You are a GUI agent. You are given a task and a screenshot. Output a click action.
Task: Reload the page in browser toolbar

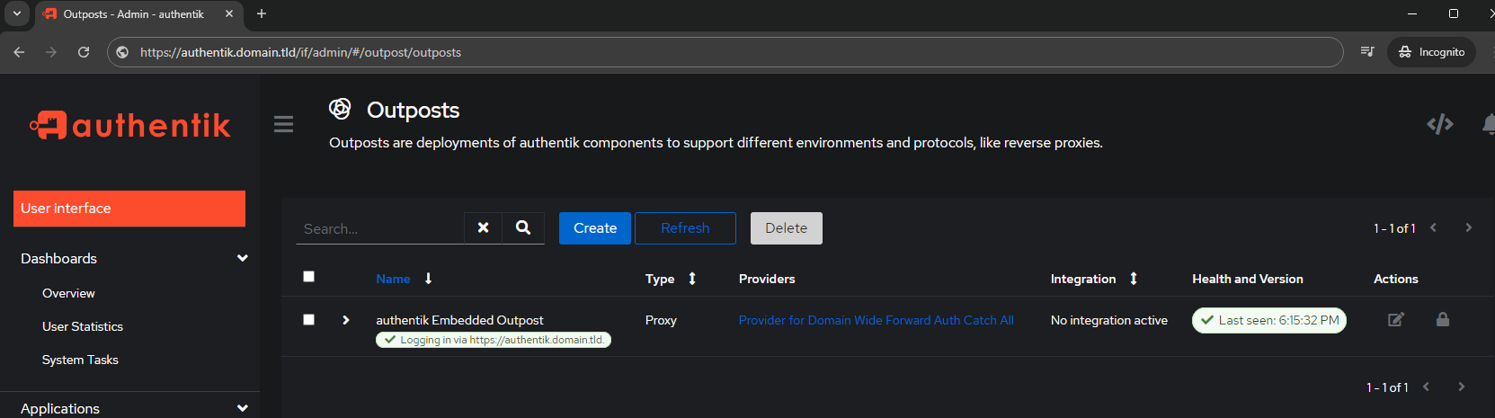[x=84, y=52]
